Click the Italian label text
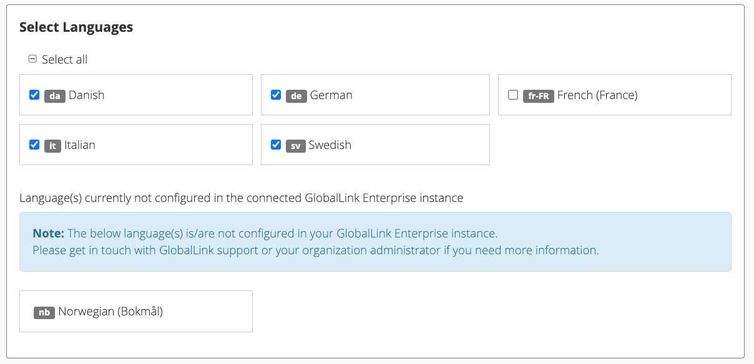 pyautogui.click(x=80, y=145)
